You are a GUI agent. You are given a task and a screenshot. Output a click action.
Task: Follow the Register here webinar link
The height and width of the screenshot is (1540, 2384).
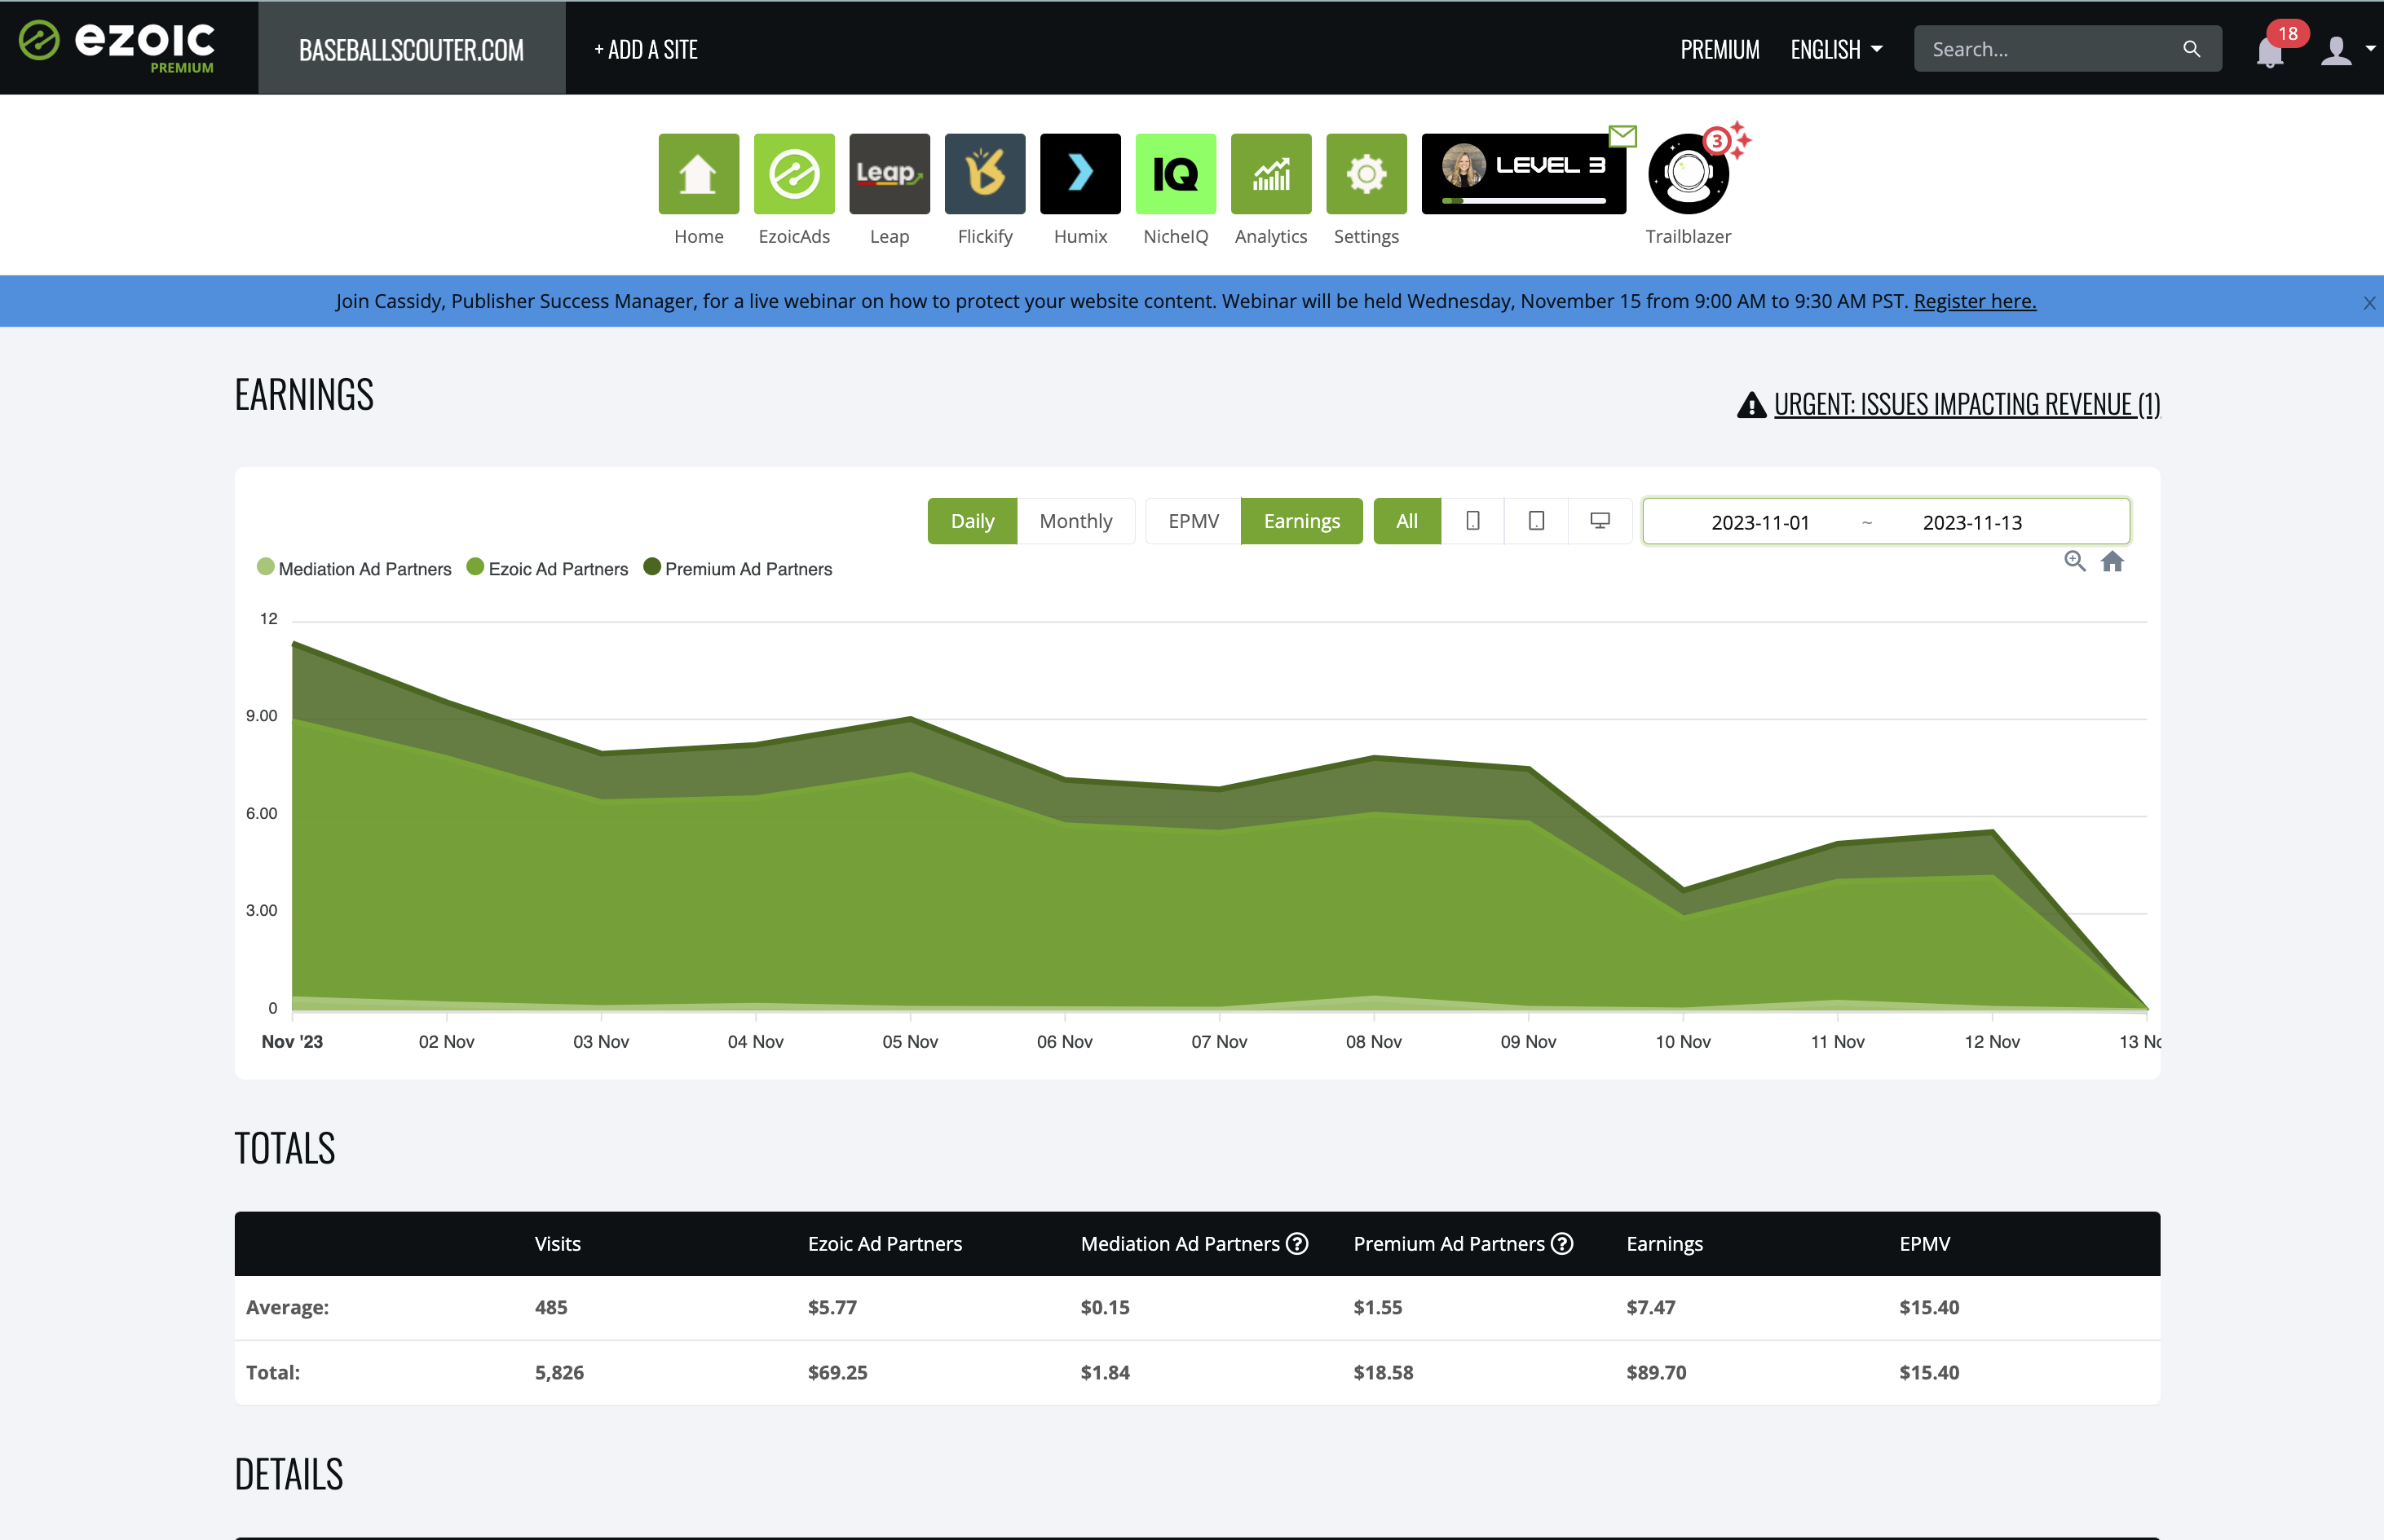coord(1975,301)
